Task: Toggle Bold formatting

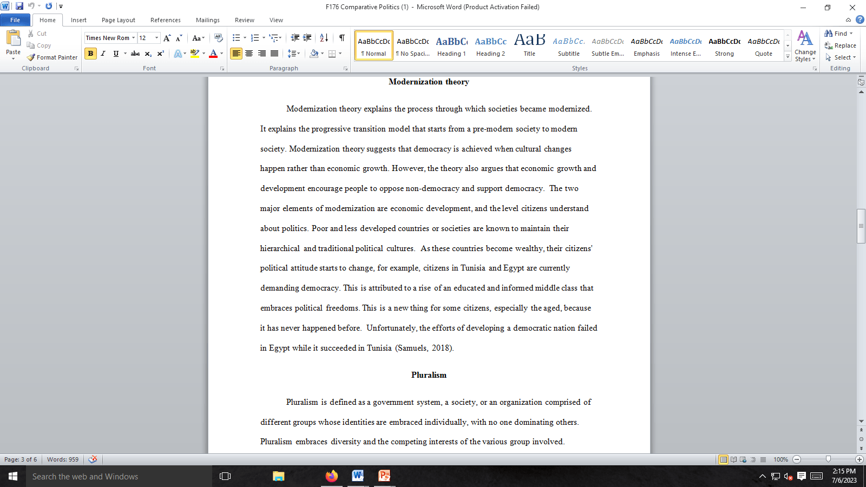Action: [90, 54]
